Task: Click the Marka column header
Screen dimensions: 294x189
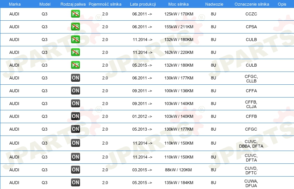Action: point(15,4)
